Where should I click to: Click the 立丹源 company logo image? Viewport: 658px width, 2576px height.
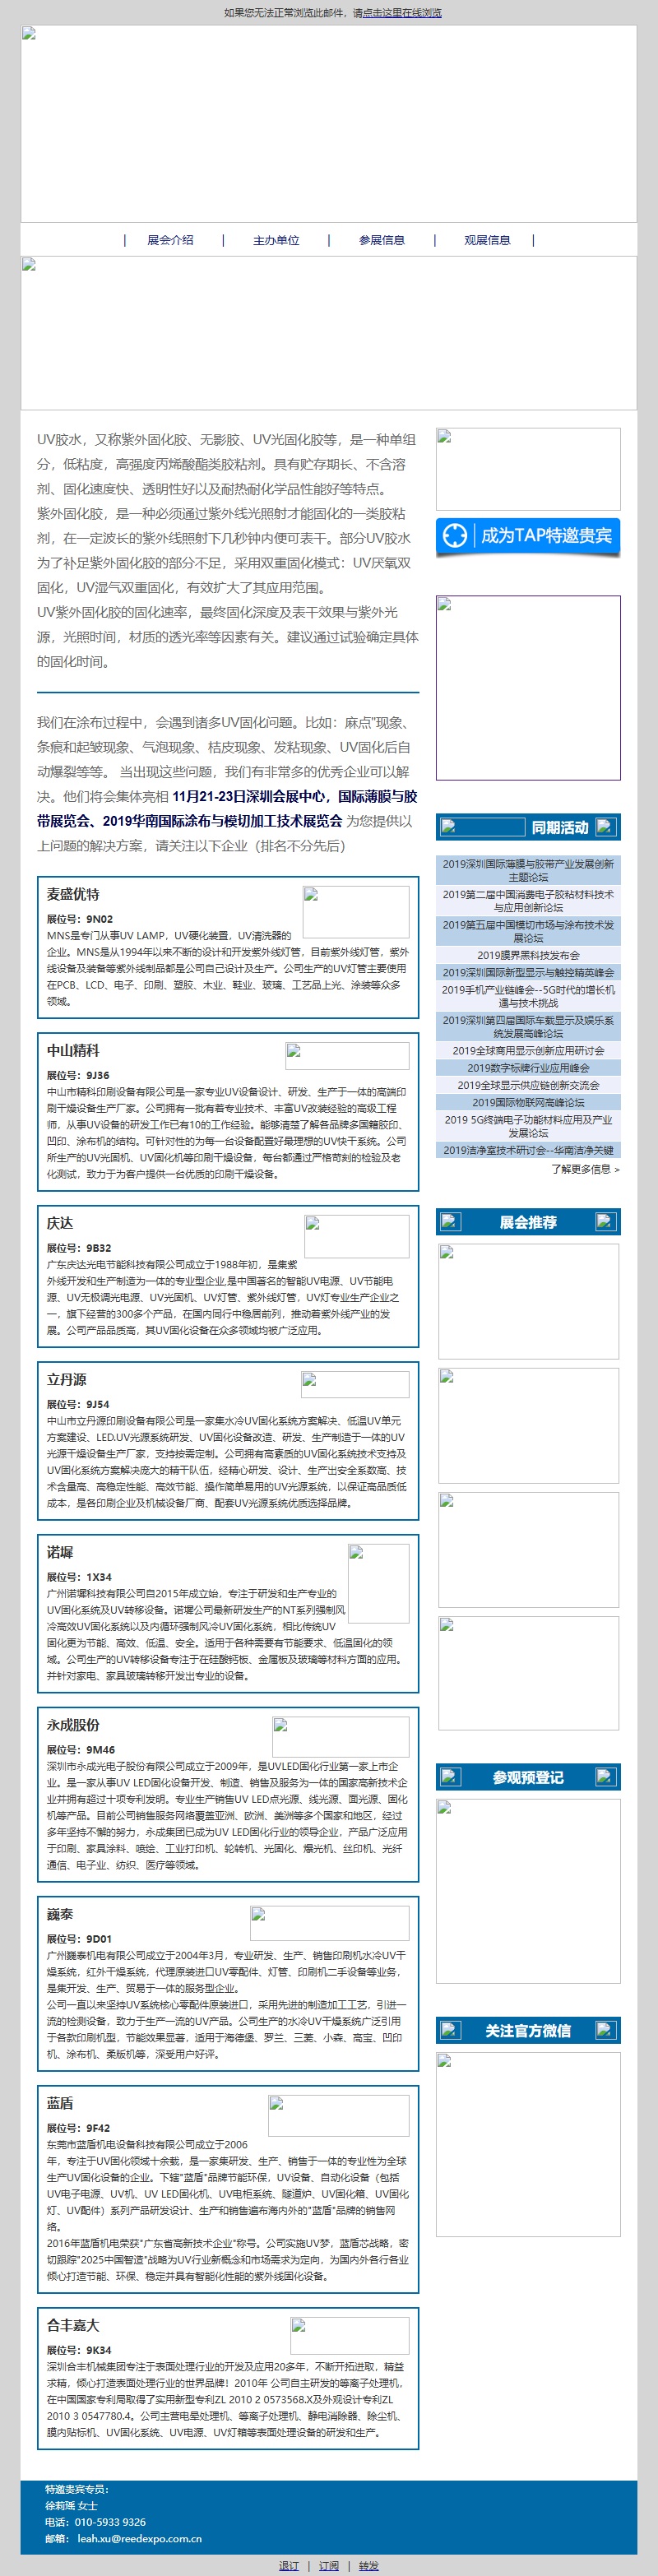pyautogui.click(x=355, y=1385)
